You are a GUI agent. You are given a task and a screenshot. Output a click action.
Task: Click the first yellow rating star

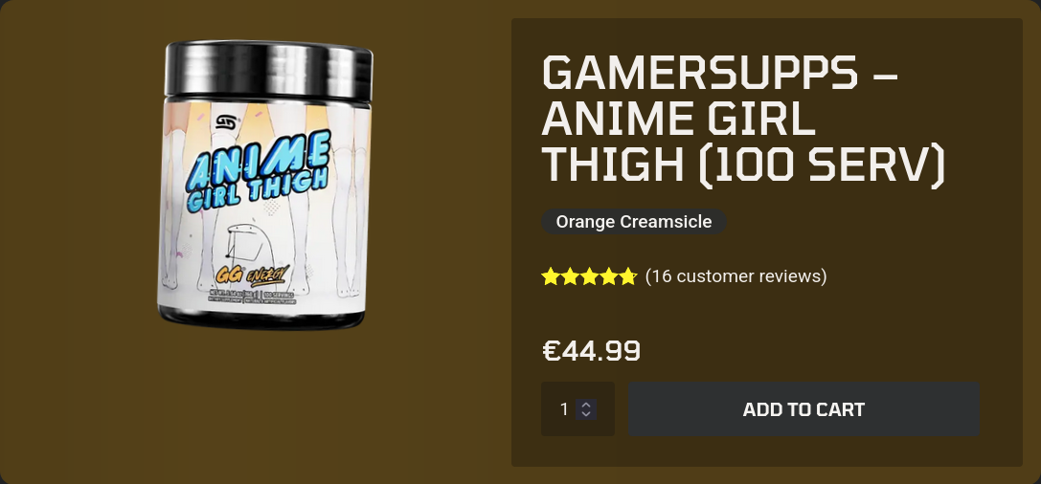tap(551, 276)
